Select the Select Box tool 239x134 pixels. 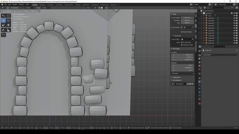coord(3,16)
